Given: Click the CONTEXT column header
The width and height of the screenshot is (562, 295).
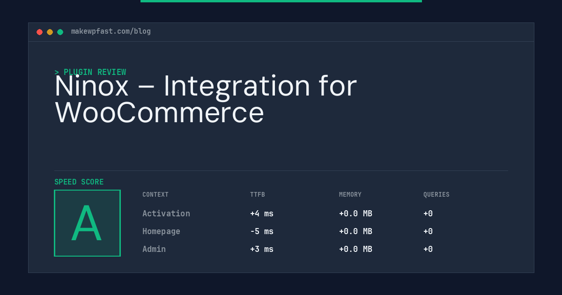Looking at the screenshot, I should click(155, 195).
